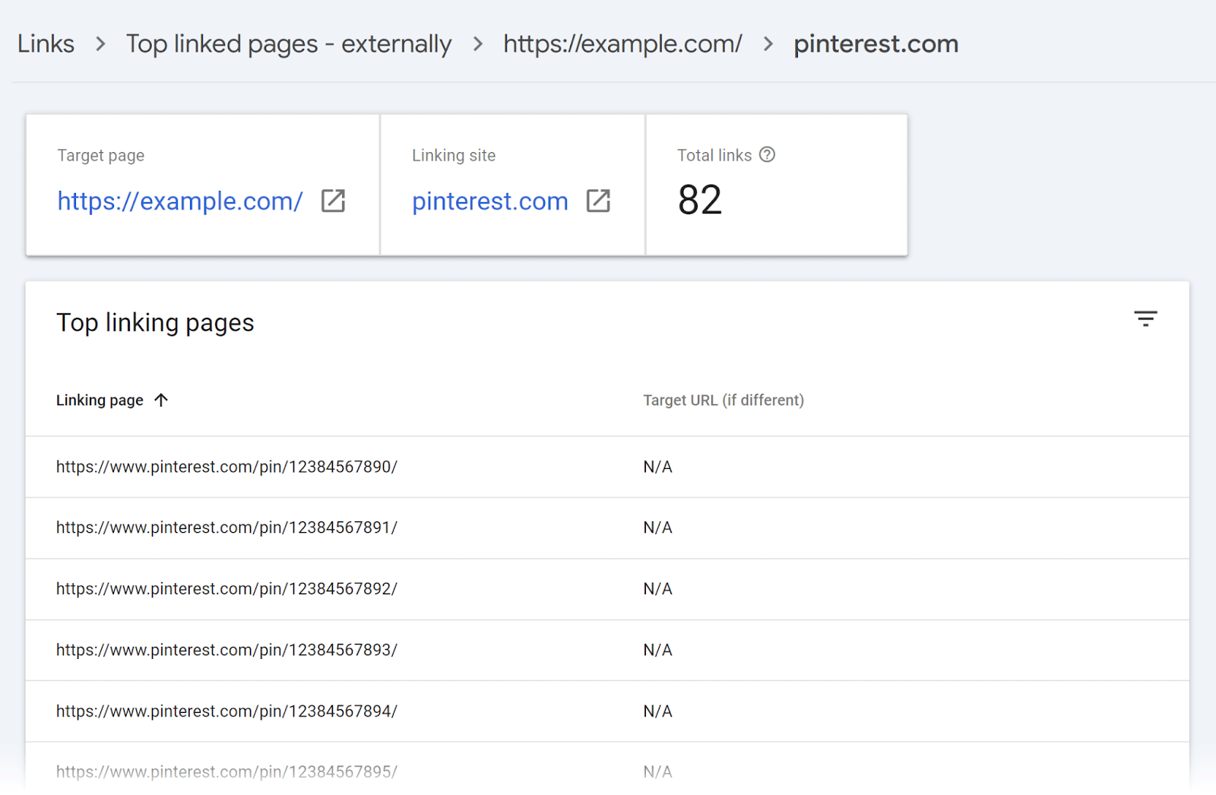Toggle ascending sort arrow on Linking page
The height and width of the screenshot is (795, 1216).
click(161, 400)
